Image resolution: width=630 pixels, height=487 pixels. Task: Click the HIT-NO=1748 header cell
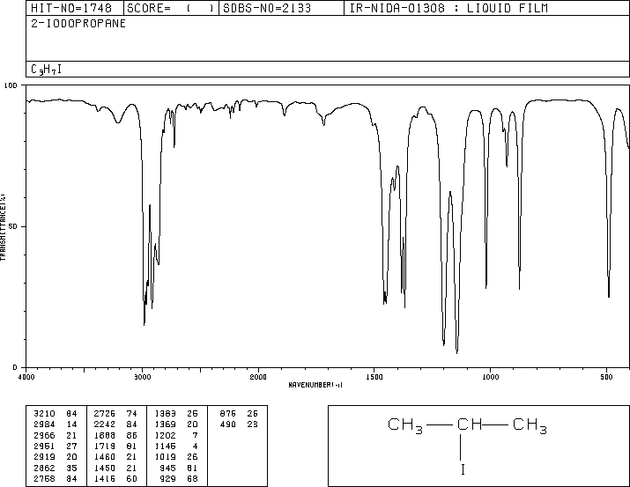(75, 8)
